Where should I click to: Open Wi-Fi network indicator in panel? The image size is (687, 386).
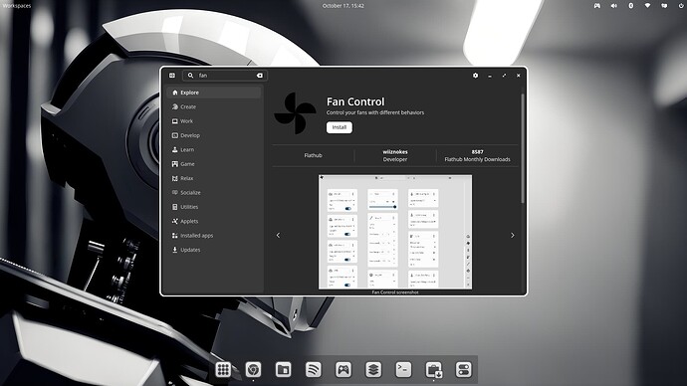647,6
